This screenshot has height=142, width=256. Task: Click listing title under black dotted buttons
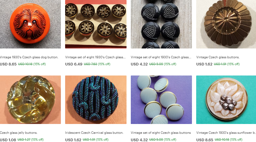point(161,57)
